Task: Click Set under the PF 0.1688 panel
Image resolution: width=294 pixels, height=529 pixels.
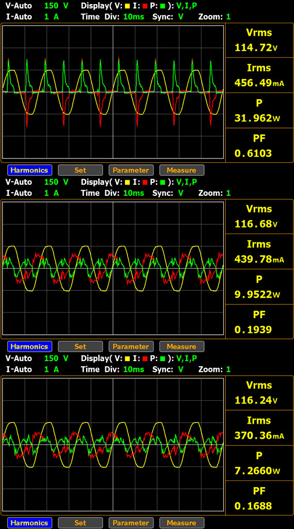Action: point(80,523)
